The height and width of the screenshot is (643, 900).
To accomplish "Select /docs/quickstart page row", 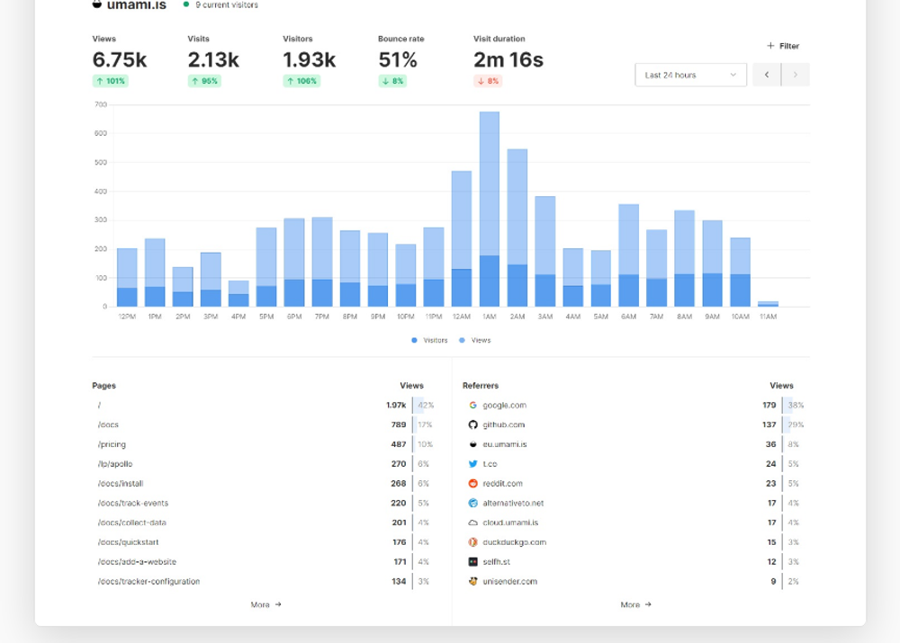I will coord(266,542).
